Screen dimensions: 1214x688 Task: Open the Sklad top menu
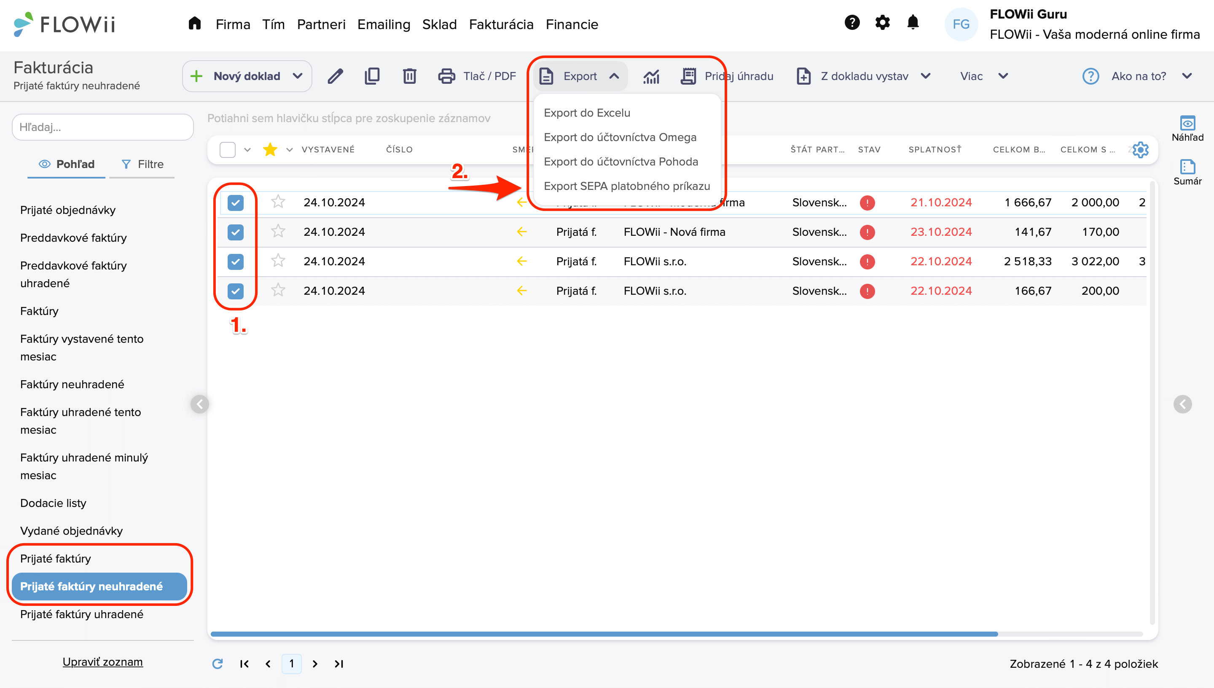click(x=439, y=24)
